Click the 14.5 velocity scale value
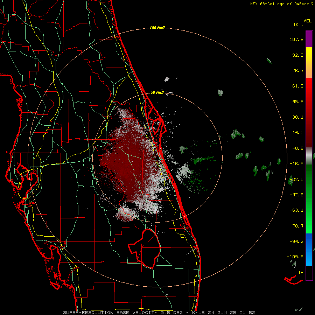The height and width of the screenshot is (315, 315). pos(298,133)
